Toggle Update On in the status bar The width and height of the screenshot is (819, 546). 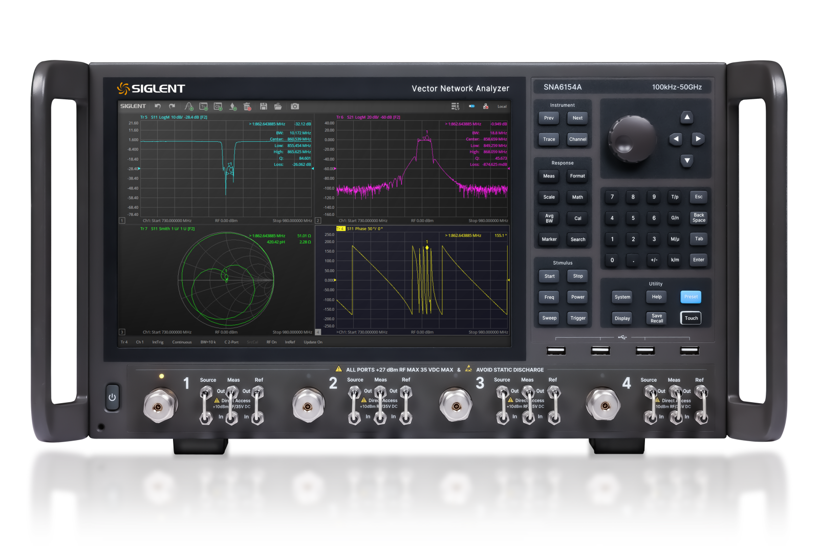tap(313, 342)
